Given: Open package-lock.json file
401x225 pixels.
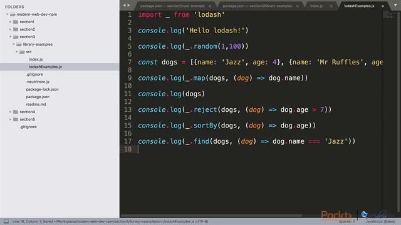Looking at the screenshot, I should pyautogui.click(x=42, y=89).
